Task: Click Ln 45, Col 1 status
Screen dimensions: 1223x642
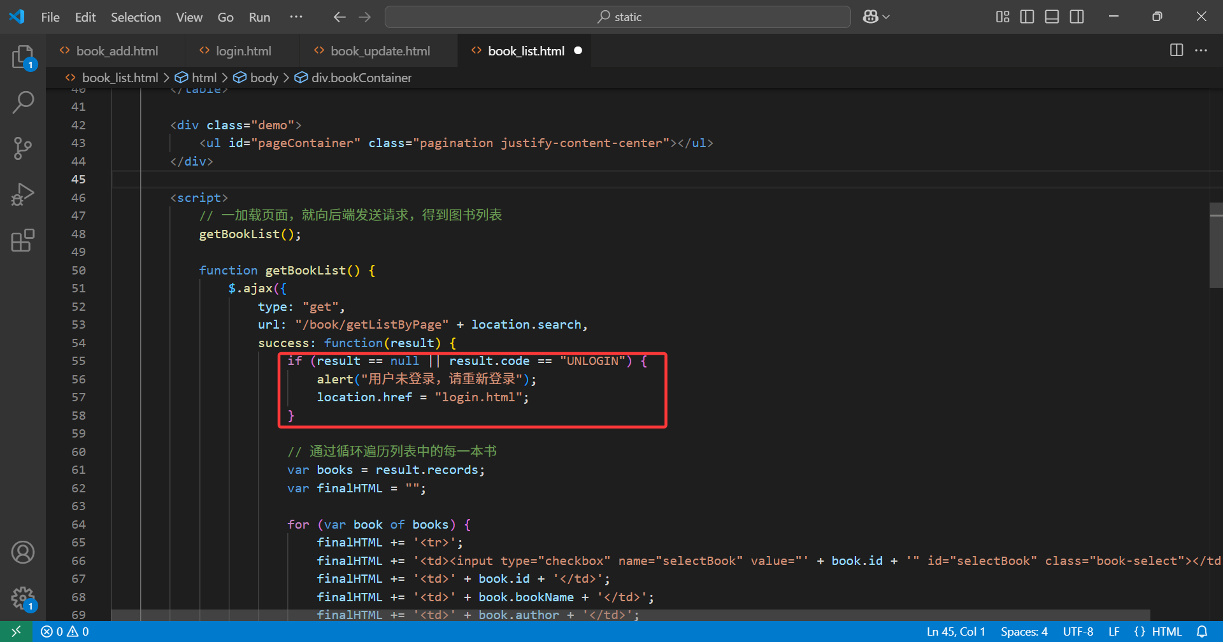Action: tap(955, 631)
